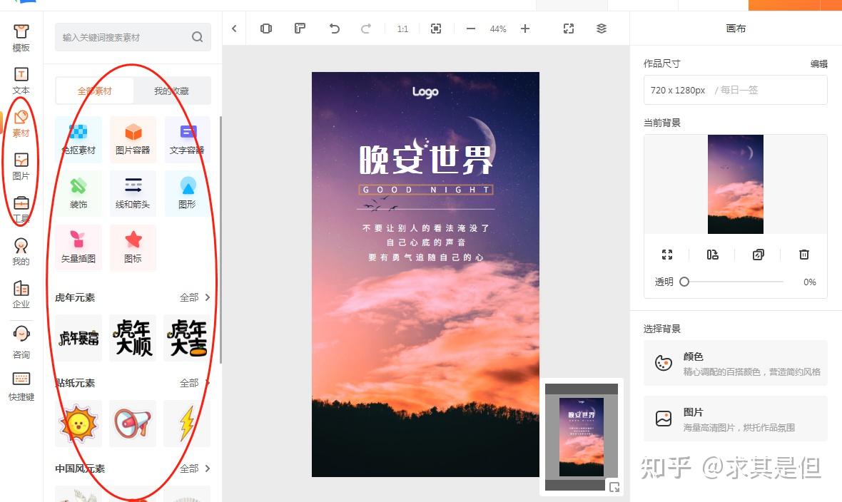Zoom out with the minus button

click(471, 29)
